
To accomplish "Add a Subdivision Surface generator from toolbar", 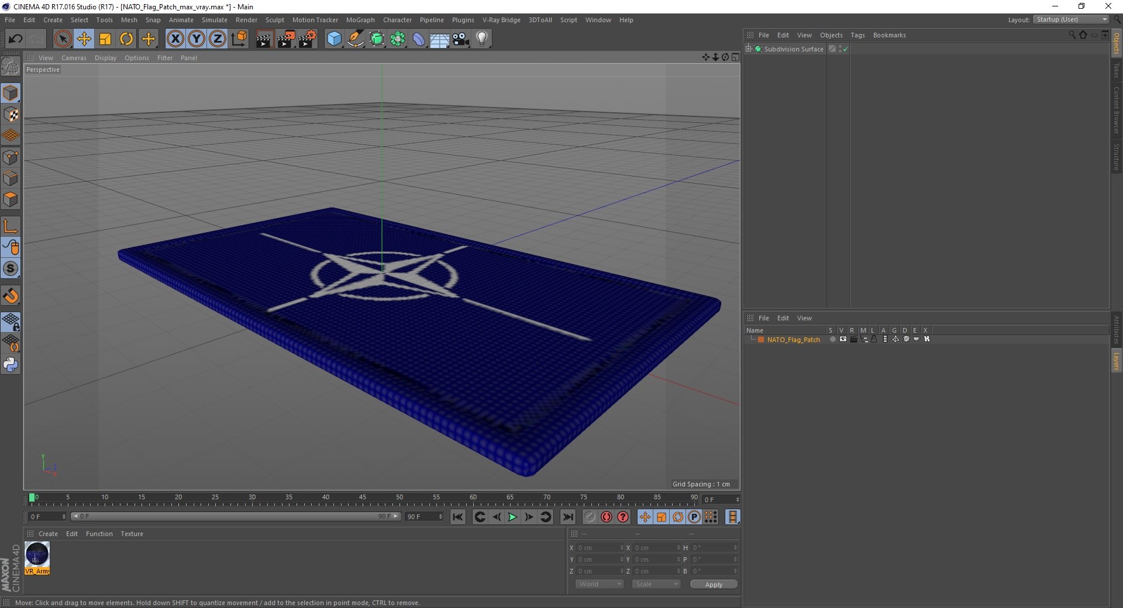I will click(x=377, y=39).
